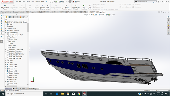
Task: Open the Tools menu
Action: (x=33, y=2)
